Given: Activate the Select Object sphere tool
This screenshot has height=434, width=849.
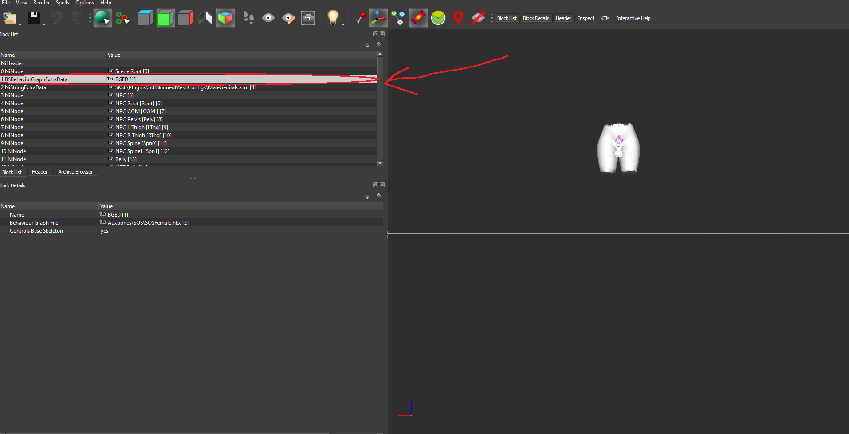Looking at the screenshot, I should (102, 18).
